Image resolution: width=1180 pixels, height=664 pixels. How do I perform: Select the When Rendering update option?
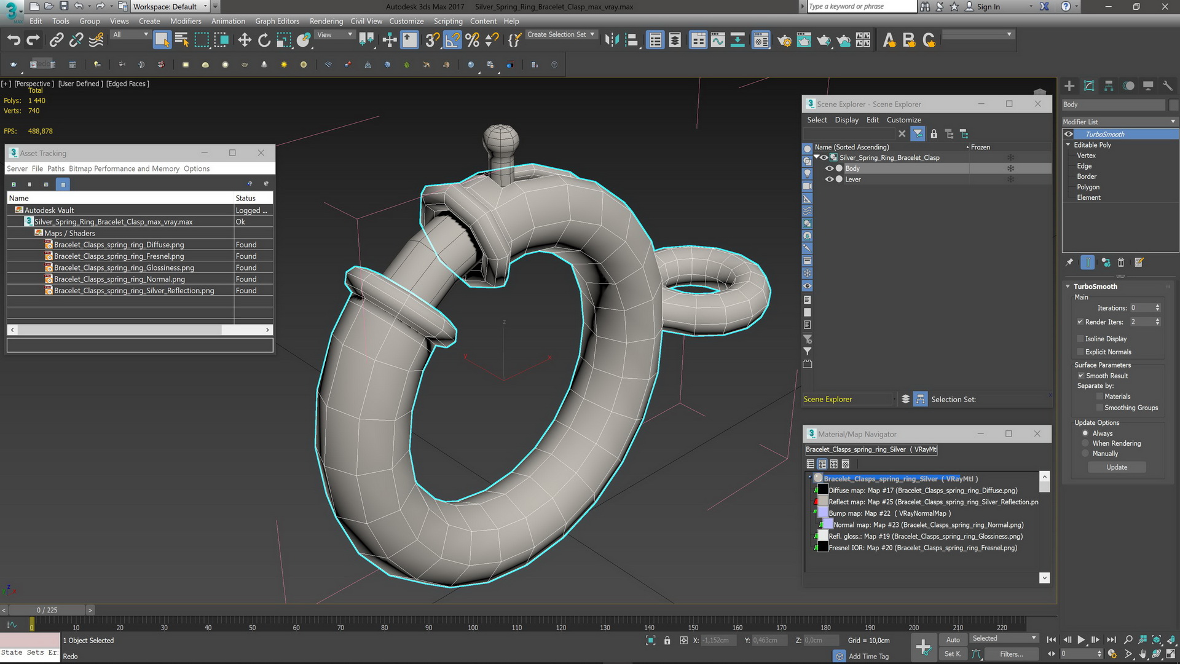(x=1085, y=443)
